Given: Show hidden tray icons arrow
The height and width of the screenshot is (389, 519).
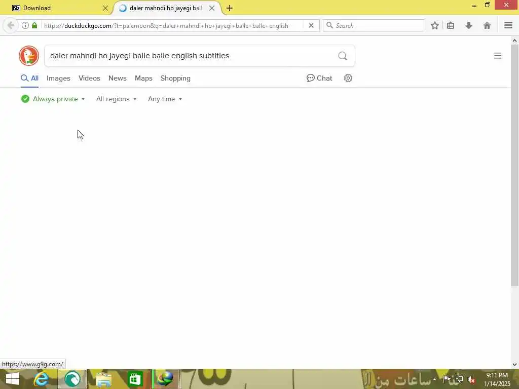Looking at the screenshot, I should click(434, 379).
